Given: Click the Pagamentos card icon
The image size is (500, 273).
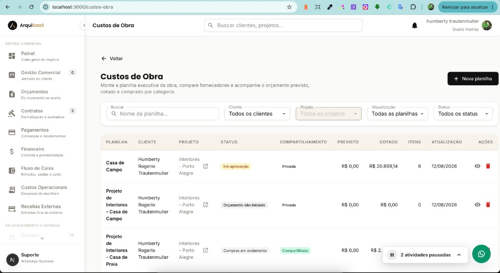Looking at the screenshot, I should (12, 133).
